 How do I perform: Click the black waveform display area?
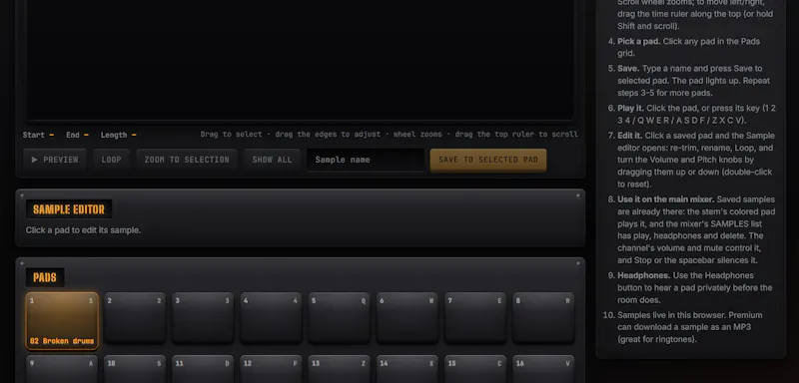(301, 60)
